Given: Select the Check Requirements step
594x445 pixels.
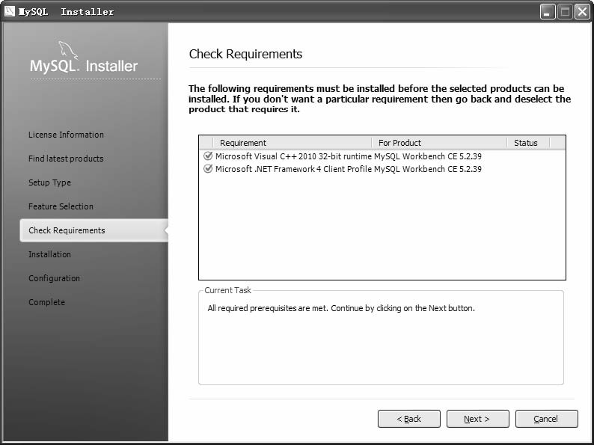Looking at the screenshot, I should pos(94,230).
